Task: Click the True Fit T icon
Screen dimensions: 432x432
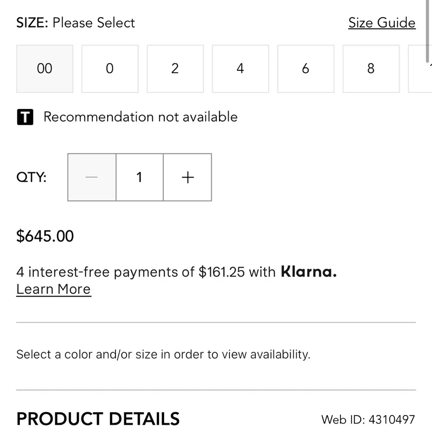Action: (x=25, y=117)
